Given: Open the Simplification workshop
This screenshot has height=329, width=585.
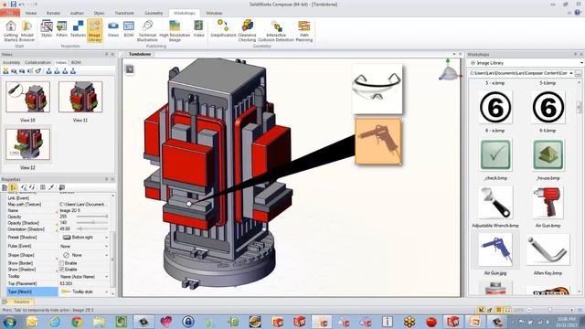Looking at the screenshot, I should pyautogui.click(x=223, y=29).
